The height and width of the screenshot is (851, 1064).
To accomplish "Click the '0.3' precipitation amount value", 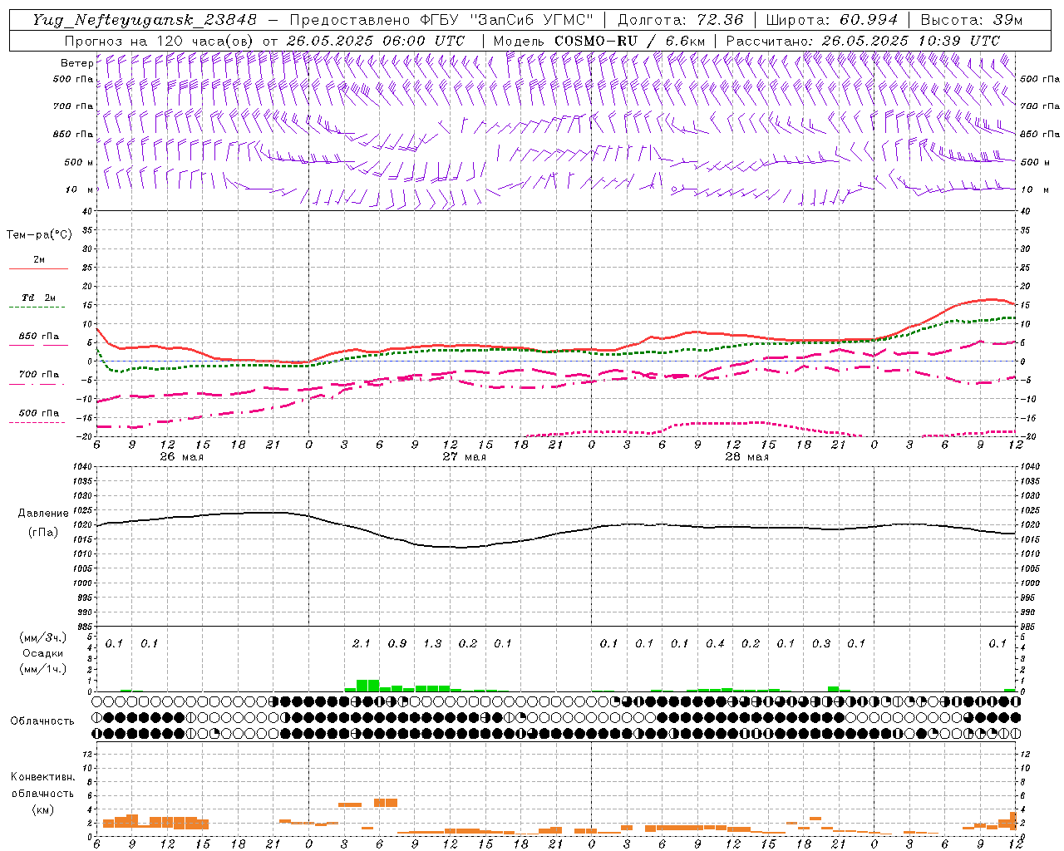I will click(821, 643).
